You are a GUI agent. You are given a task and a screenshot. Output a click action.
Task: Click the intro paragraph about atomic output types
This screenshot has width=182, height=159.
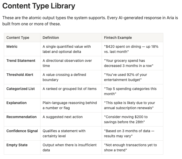90,21
